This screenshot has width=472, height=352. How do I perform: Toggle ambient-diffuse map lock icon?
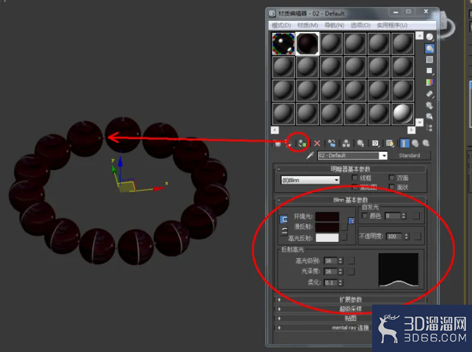[x=352, y=221]
